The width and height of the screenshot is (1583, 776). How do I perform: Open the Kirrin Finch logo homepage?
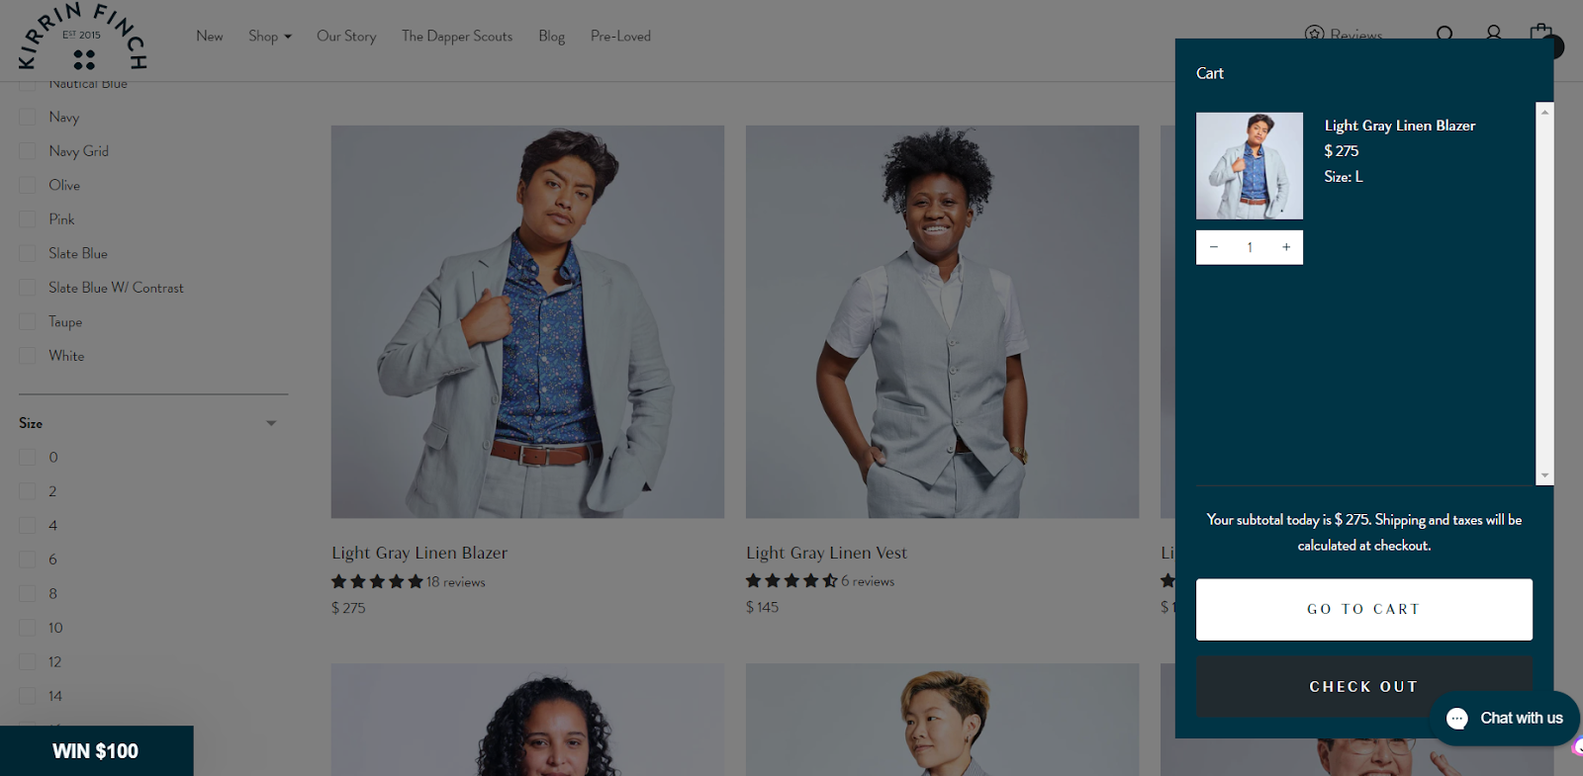(83, 38)
